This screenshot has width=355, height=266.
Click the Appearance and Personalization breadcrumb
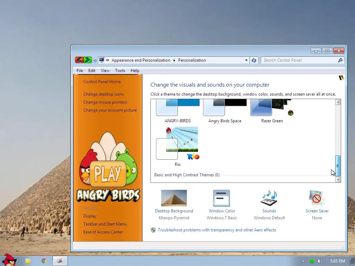point(141,60)
